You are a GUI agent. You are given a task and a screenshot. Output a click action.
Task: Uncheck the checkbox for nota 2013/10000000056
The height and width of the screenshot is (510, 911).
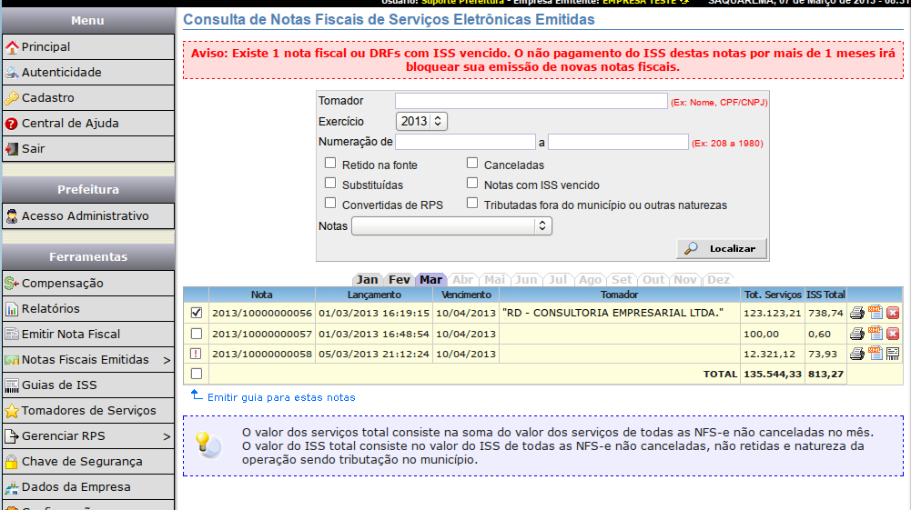click(197, 313)
